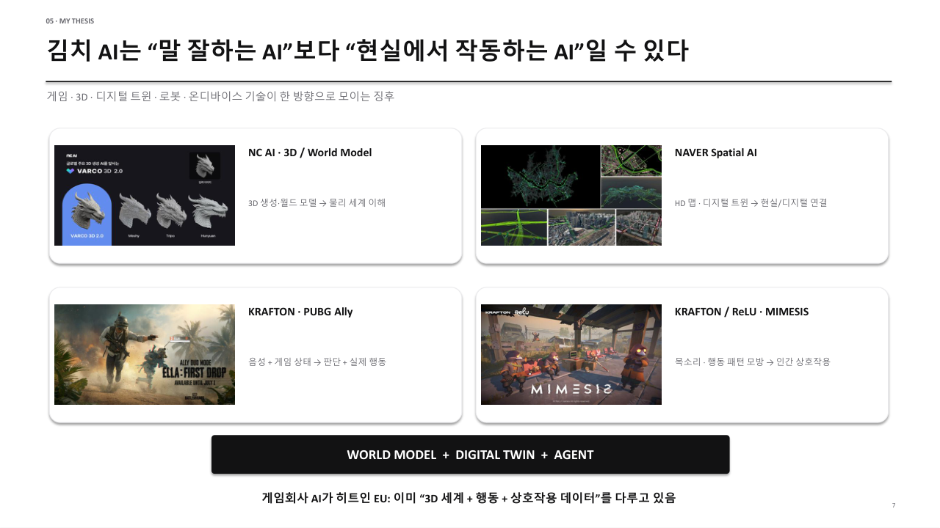The image size is (940, 528).
Task: Click the slide page number 7
Action: tap(894, 505)
